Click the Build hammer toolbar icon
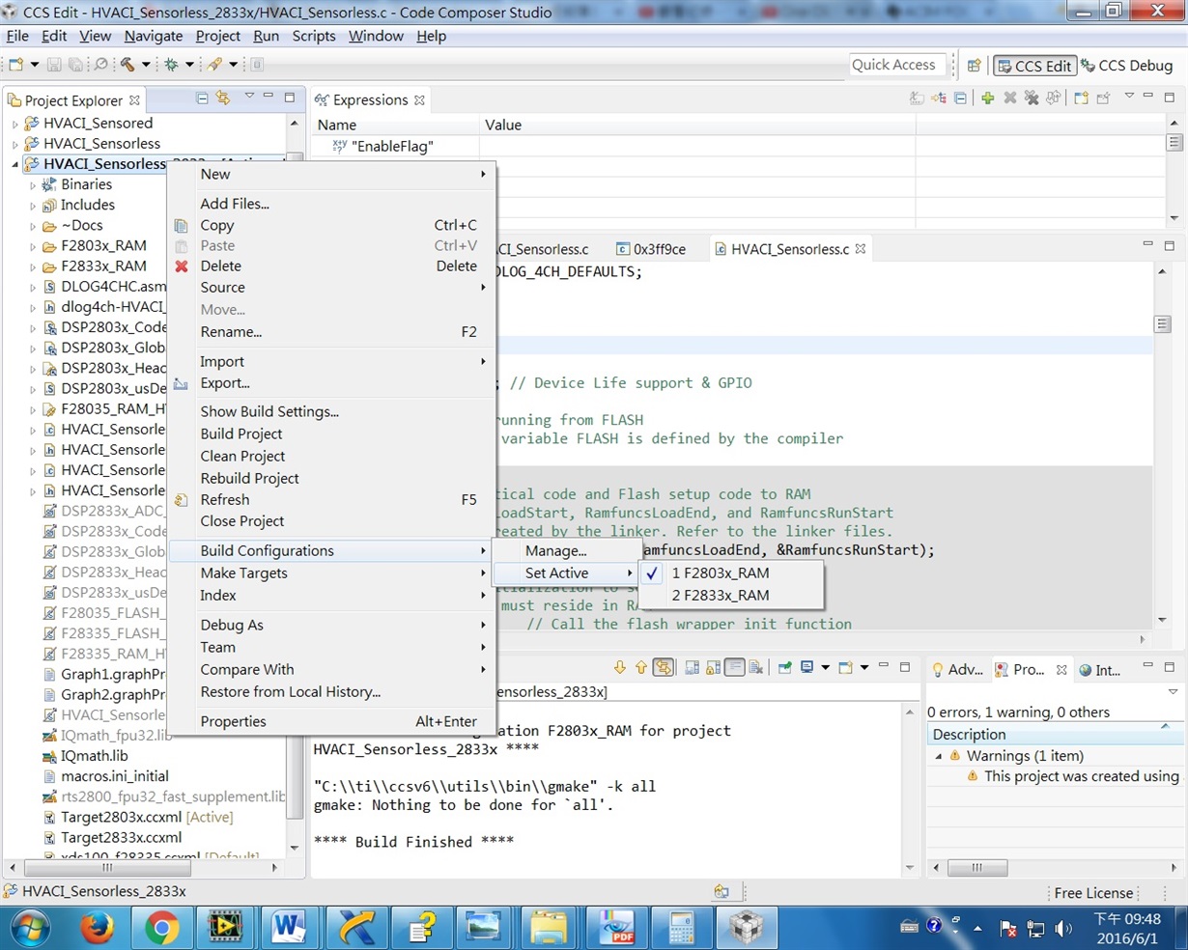 [x=127, y=65]
